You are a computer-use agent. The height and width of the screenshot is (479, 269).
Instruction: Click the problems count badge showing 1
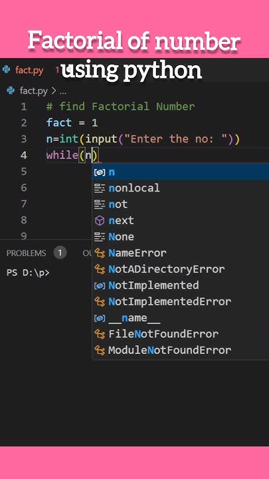pos(60,253)
